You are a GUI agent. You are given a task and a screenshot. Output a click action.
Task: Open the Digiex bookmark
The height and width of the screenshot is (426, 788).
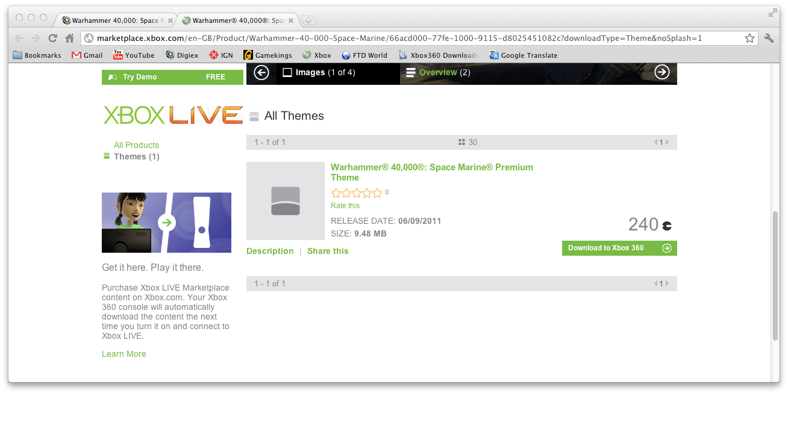coord(183,55)
